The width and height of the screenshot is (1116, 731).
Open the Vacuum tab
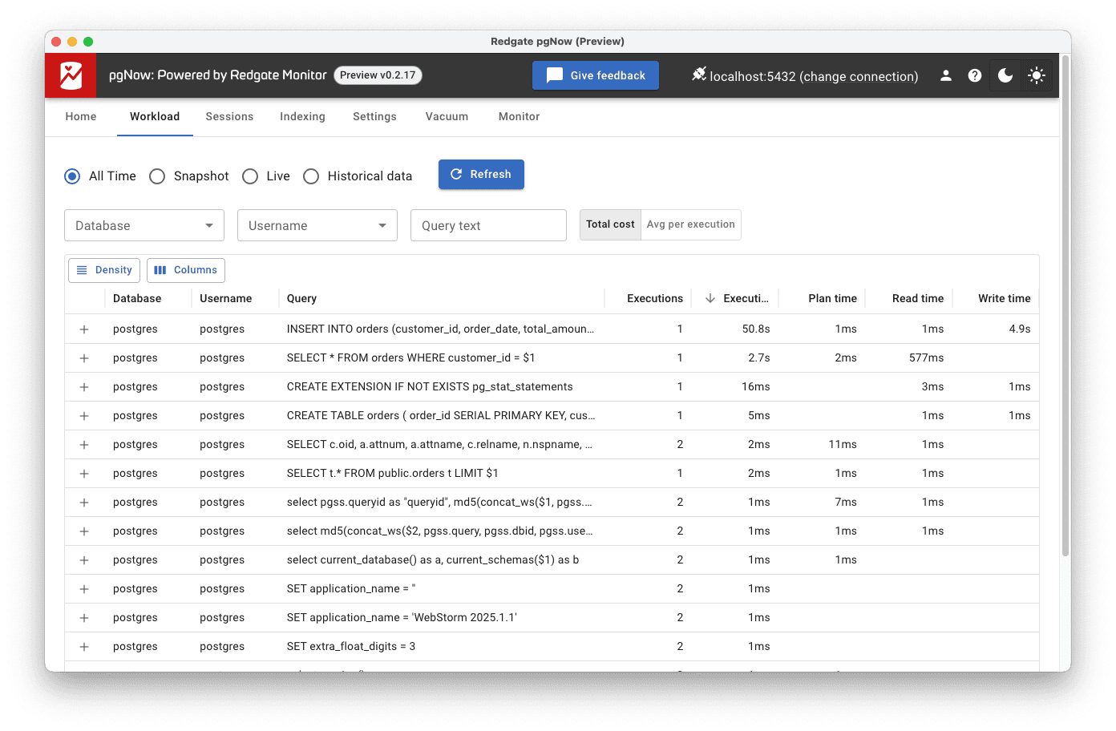coord(447,116)
